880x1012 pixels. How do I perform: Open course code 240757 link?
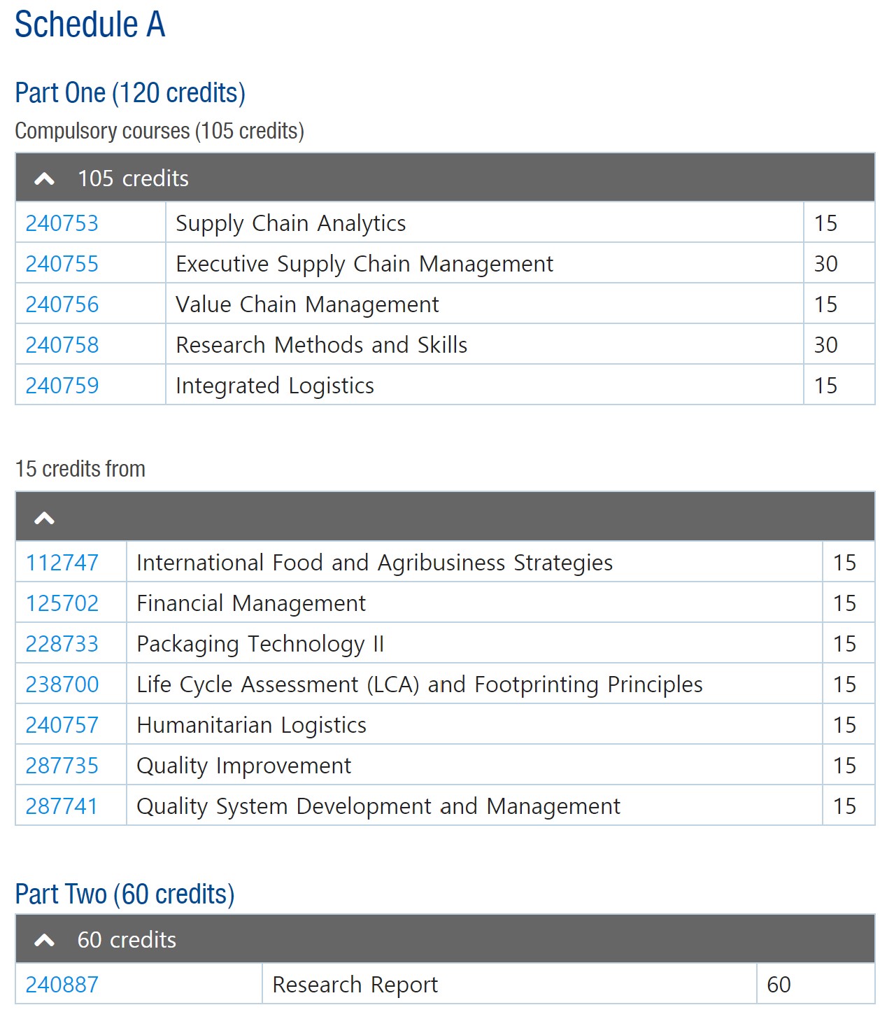coord(62,725)
